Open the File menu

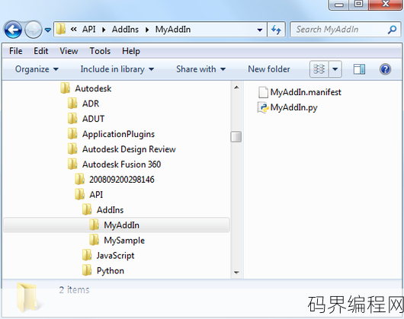[16, 51]
